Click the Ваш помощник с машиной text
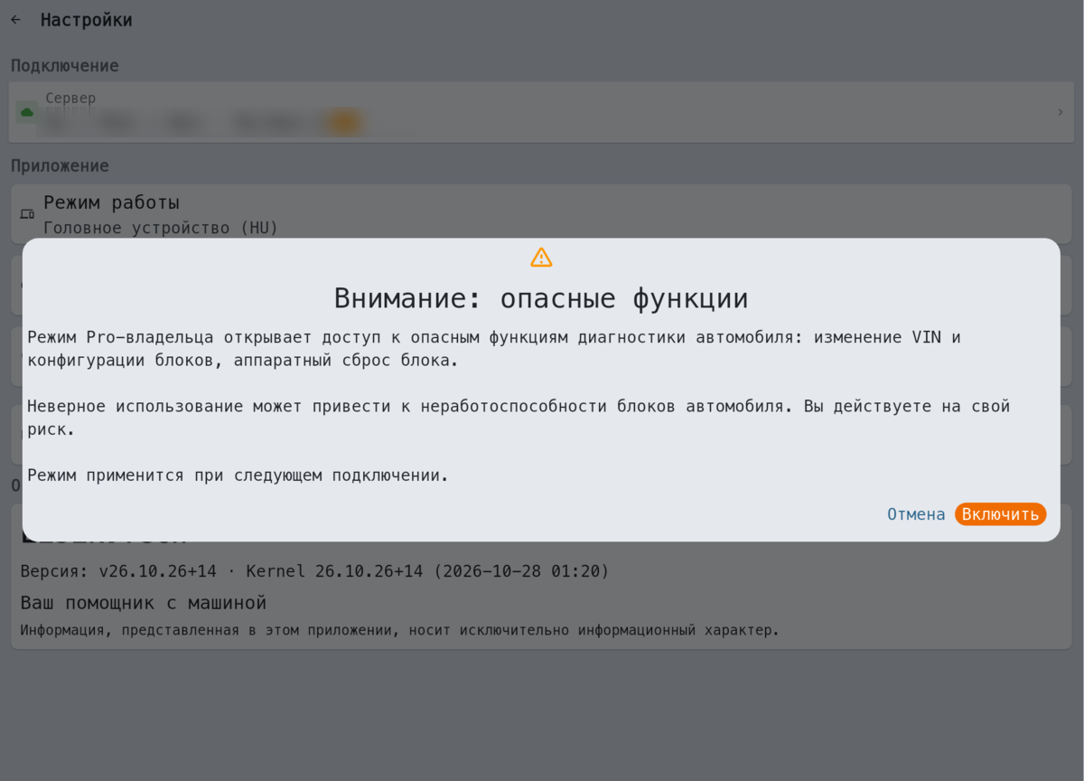The height and width of the screenshot is (781, 1084). tap(144, 603)
